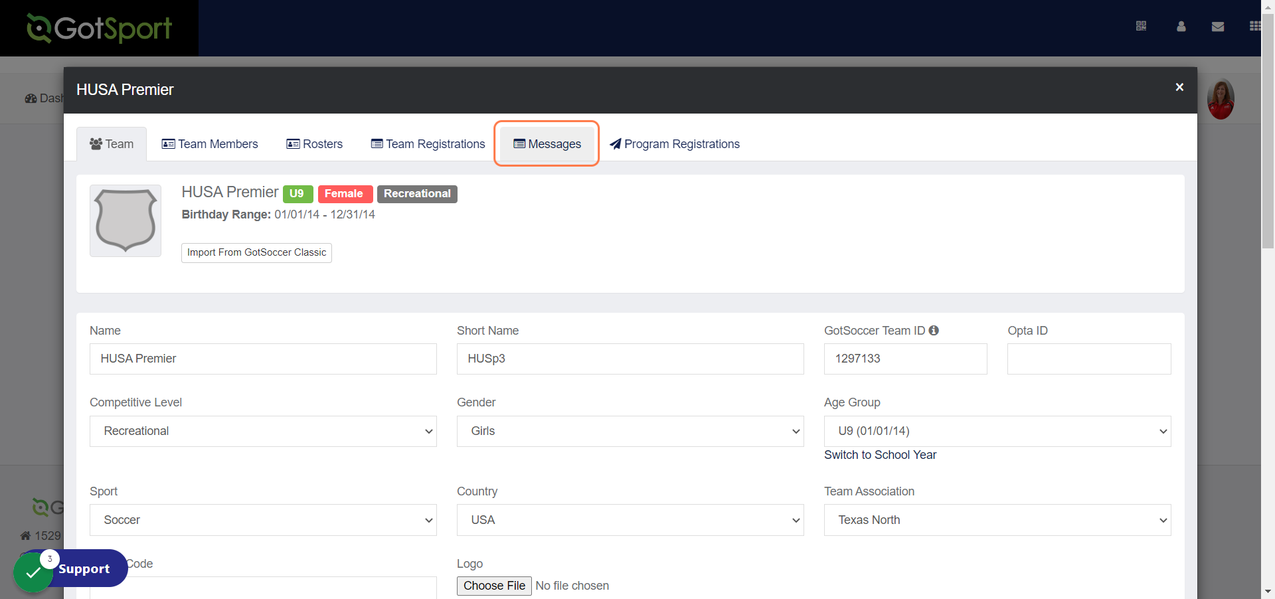Image resolution: width=1275 pixels, height=599 pixels.
Task: Click the scrollbar up arrow
Action: tap(1268, 6)
